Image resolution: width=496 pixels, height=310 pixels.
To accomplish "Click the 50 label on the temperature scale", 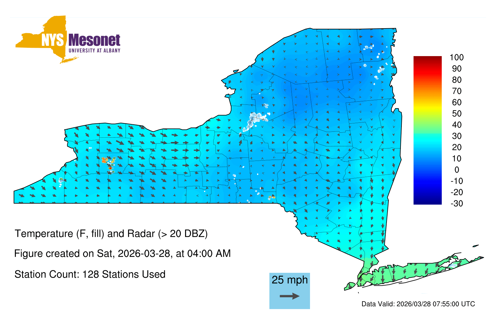I will click(x=456, y=113).
